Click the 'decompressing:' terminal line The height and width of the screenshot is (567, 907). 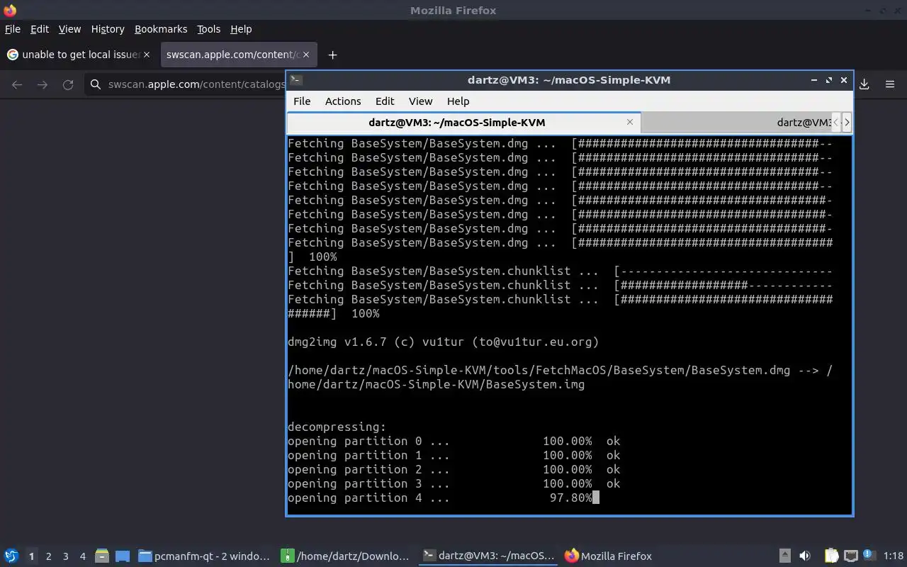pyautogui.click(x=337, y=427)
